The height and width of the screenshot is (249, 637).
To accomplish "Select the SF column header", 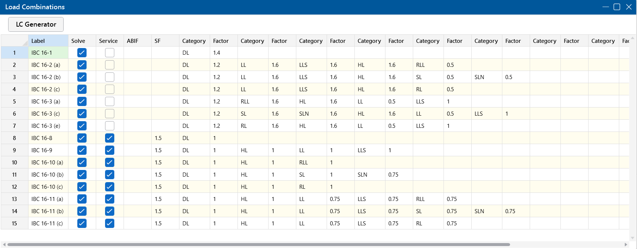I will [x=165, y=41].
